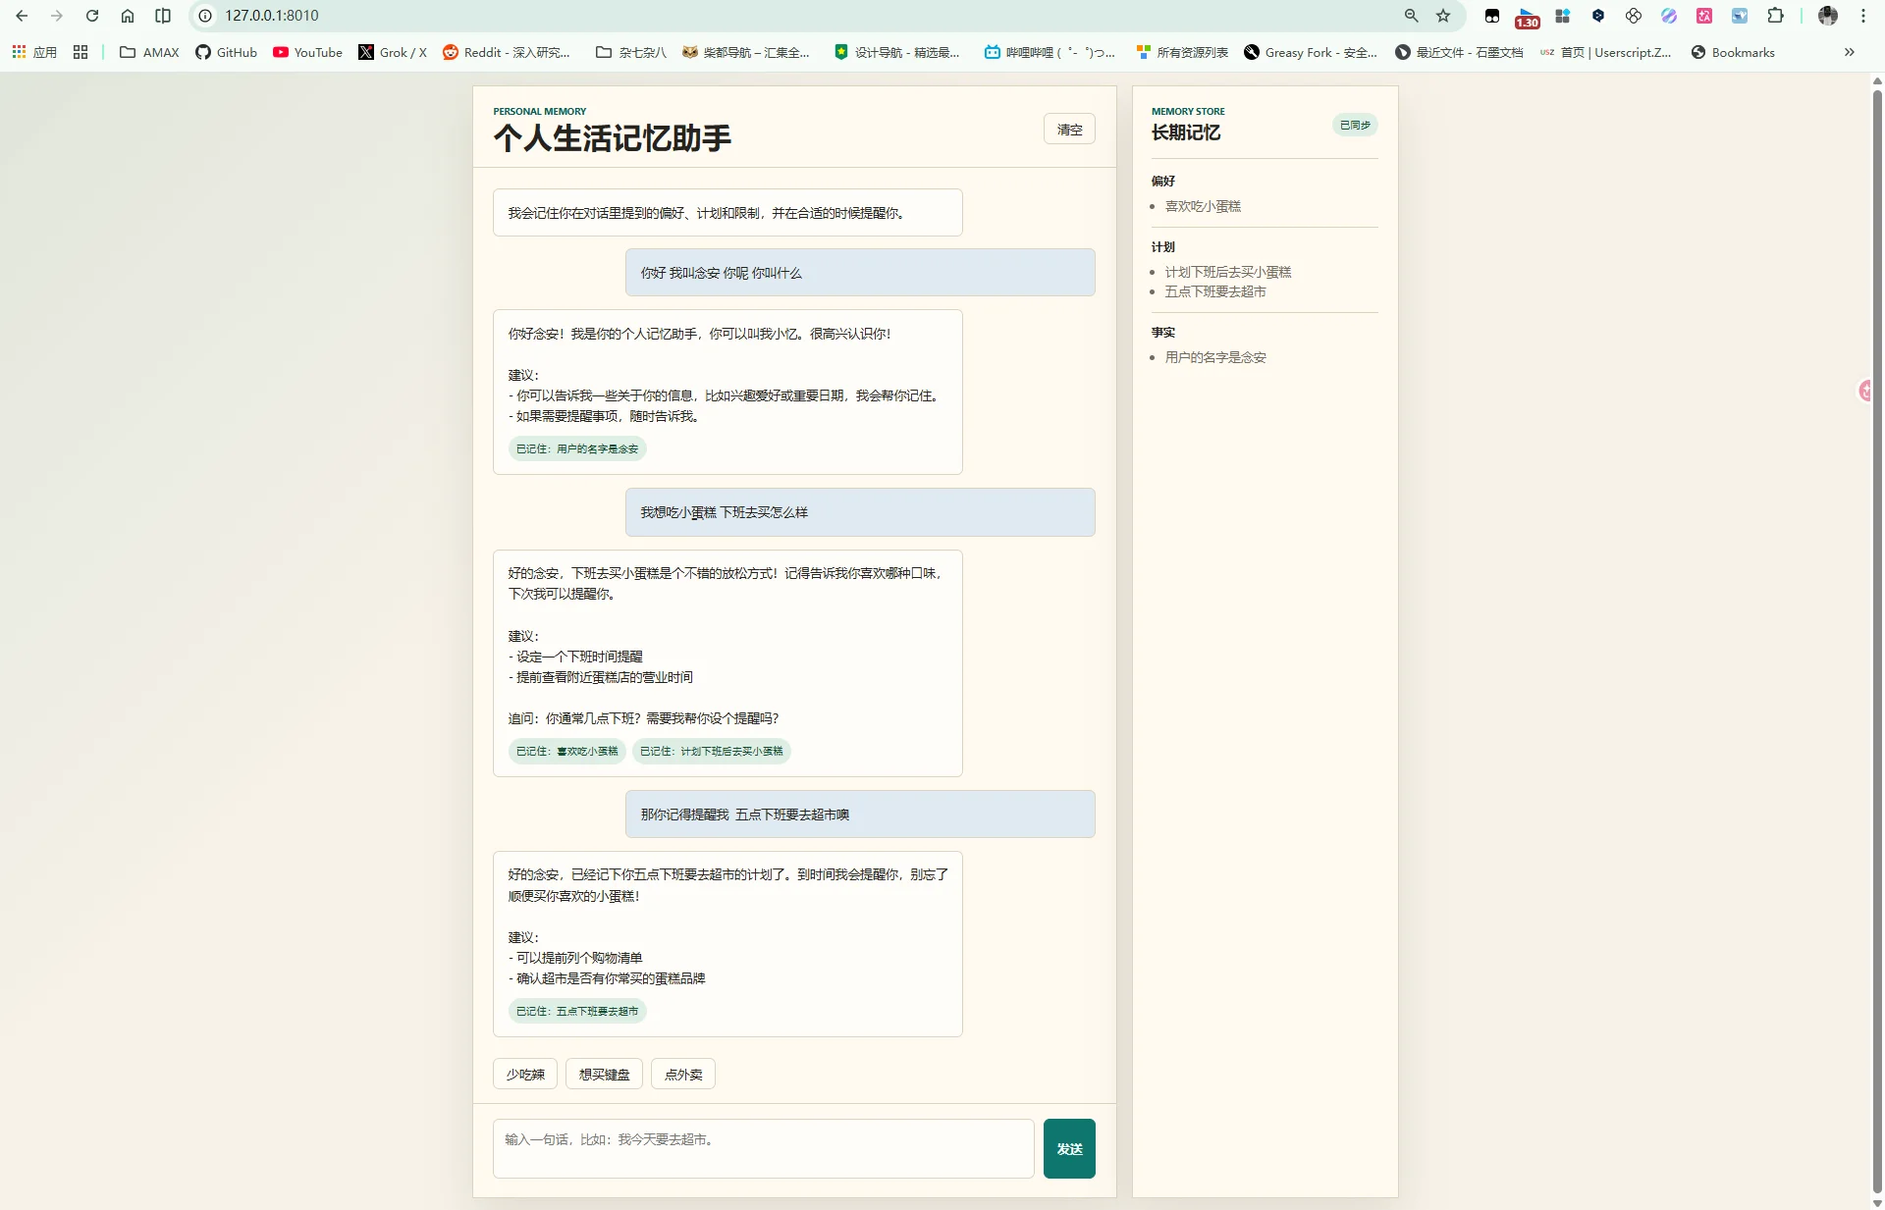Click the address bar URL 127.0.0.1:8010
The width and height of the screenshot is (1885, 1210).
pyautogui.click(x=272, y=16)
